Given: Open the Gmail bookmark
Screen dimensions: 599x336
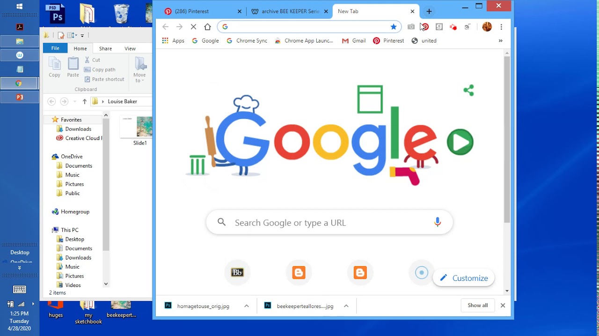Looking at the screenshot, I should pyautogui.click(x=354, y=41).
